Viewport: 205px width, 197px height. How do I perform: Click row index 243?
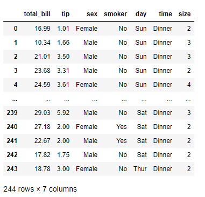[12, 169]
